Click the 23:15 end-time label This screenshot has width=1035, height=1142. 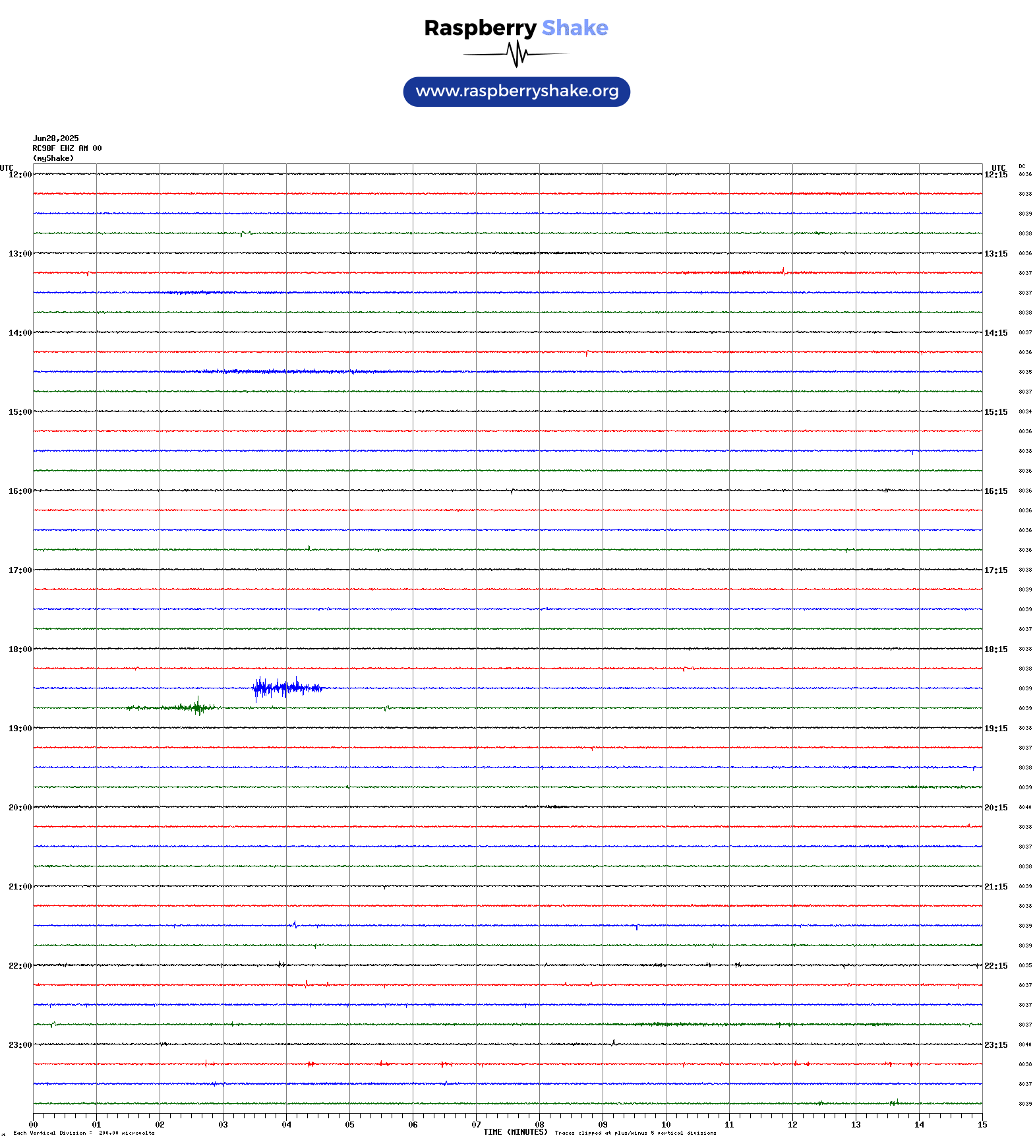coord(996,1045)
